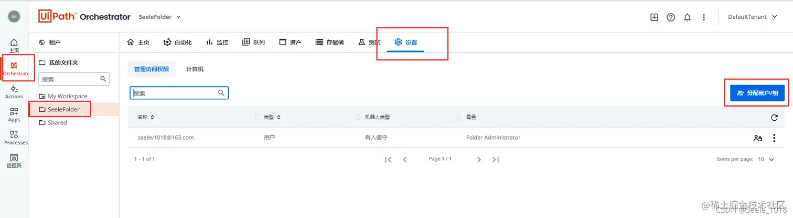The image size is (793, 218).
Task: Open Apps in the left sidebar
Action: 14,115
